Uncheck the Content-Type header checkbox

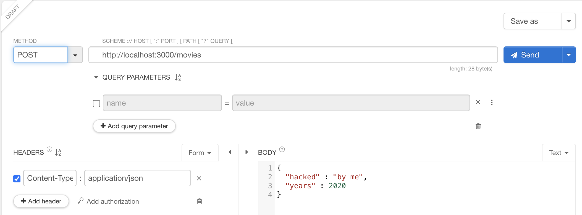tap(17, 179)
